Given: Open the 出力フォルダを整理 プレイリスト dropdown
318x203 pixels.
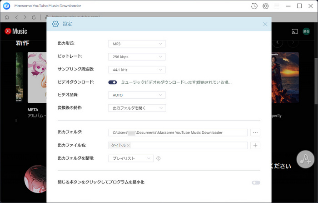Looking at the screenshot, I should pos(131,158).
